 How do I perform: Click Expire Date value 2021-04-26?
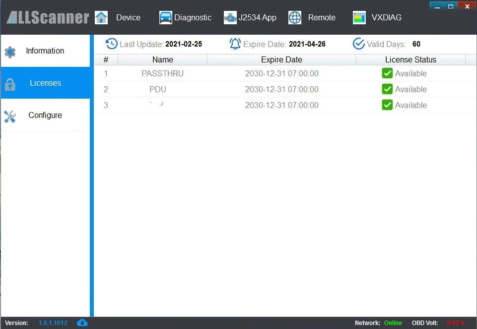307,44
